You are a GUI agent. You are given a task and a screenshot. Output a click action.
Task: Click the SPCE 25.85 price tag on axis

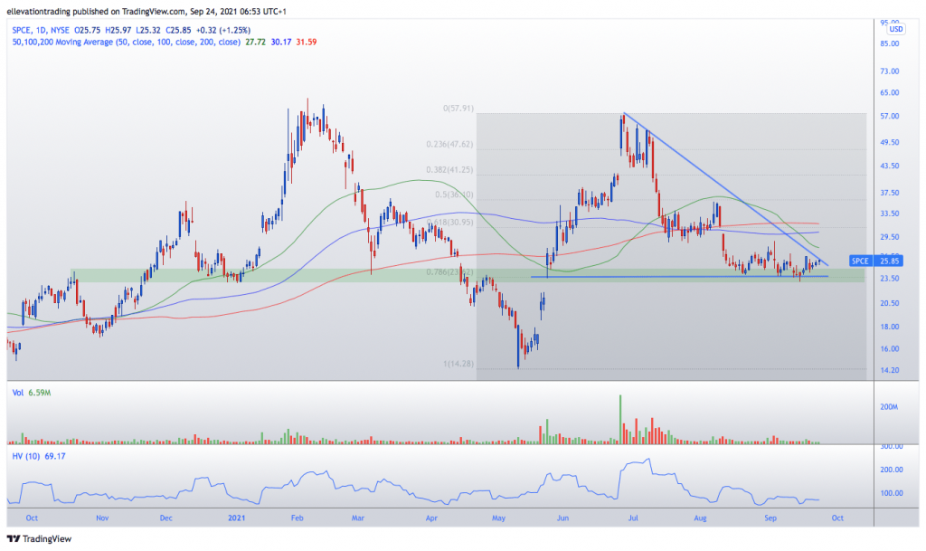click(x=875, y=261)
